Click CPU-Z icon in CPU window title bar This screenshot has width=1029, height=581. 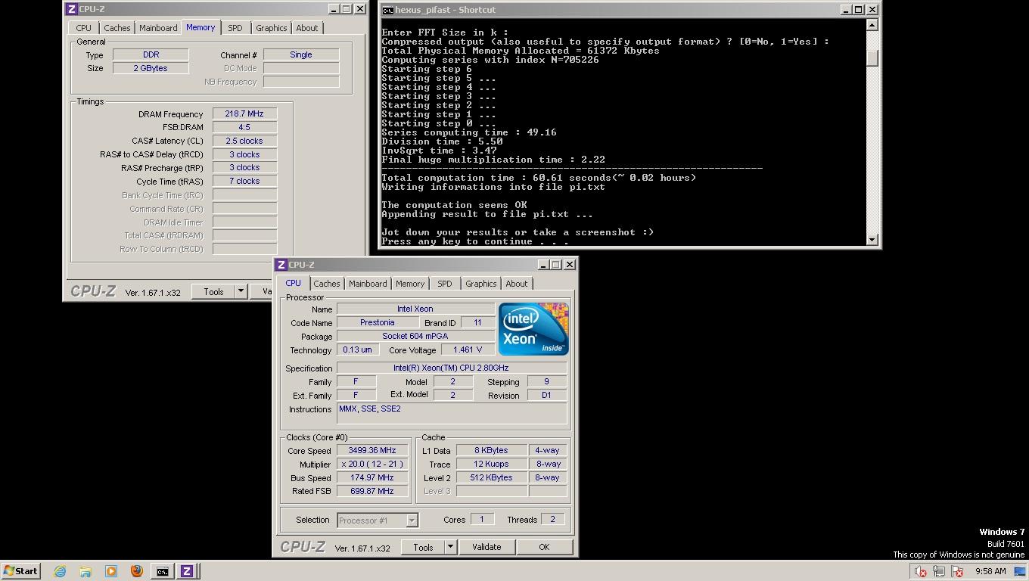click(281, 265)
